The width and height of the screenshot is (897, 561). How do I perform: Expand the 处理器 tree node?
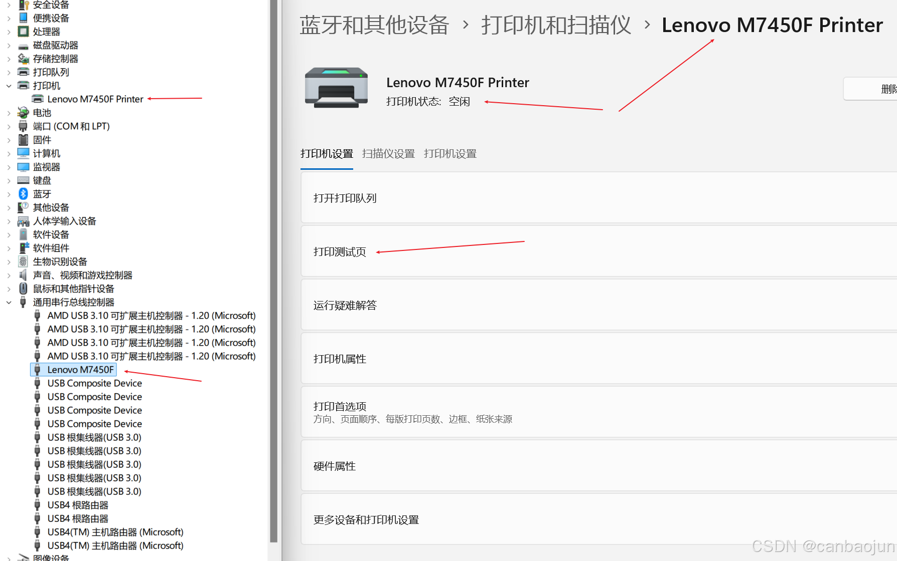pos(9,32)
